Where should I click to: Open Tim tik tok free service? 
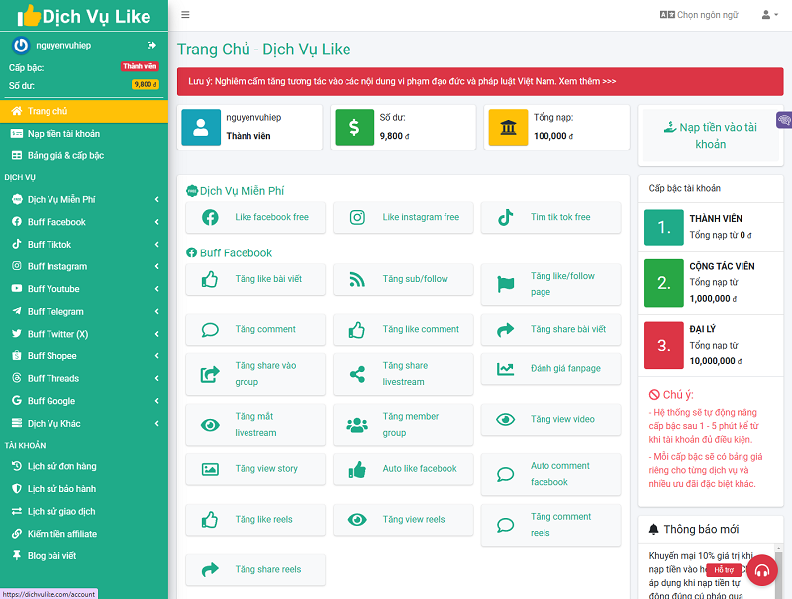point(550,217)
